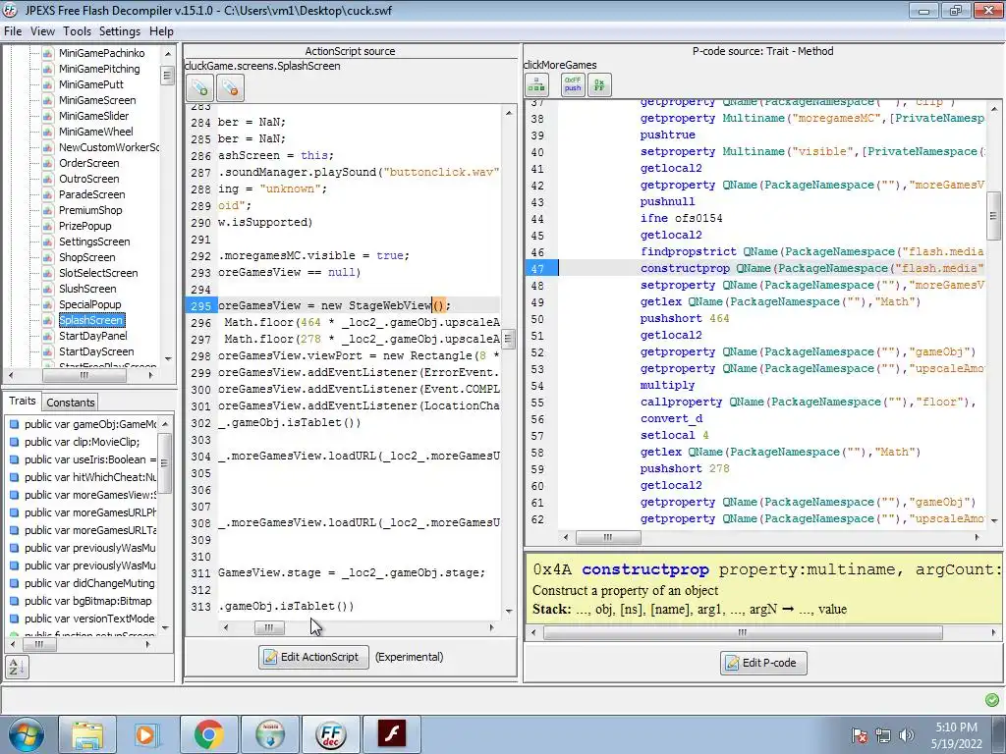Click the ActionScript scroll-down arrow

(x=509, y=611)
